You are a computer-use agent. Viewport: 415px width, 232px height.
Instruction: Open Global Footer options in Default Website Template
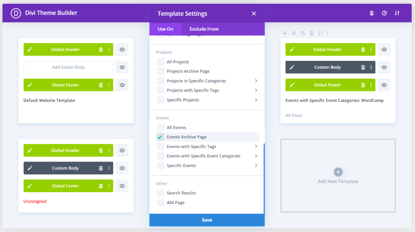[109, 85]
